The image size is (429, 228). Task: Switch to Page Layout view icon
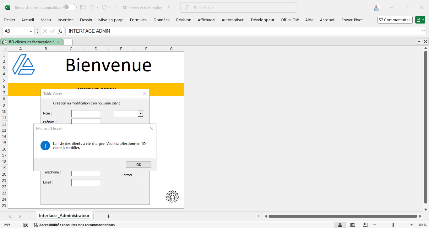353,225
